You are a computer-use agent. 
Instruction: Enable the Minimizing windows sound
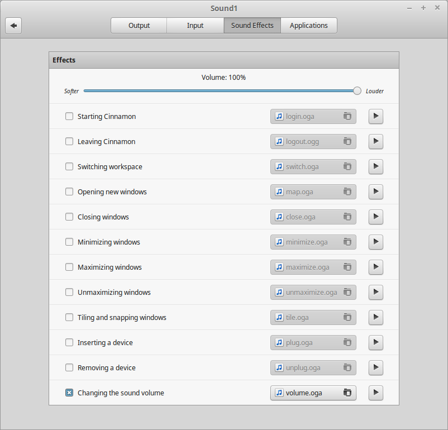point(69,242)
